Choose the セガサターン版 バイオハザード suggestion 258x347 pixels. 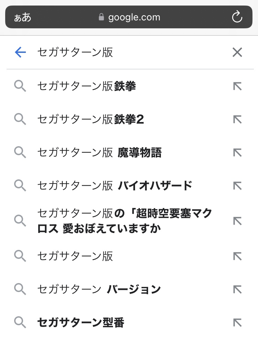point(114,186)
